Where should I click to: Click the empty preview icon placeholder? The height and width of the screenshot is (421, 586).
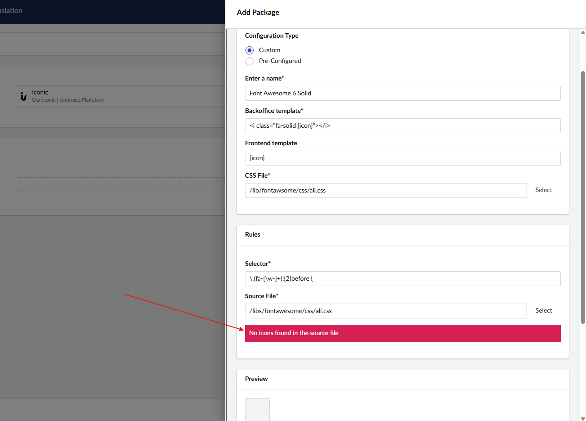coord(257,409)
